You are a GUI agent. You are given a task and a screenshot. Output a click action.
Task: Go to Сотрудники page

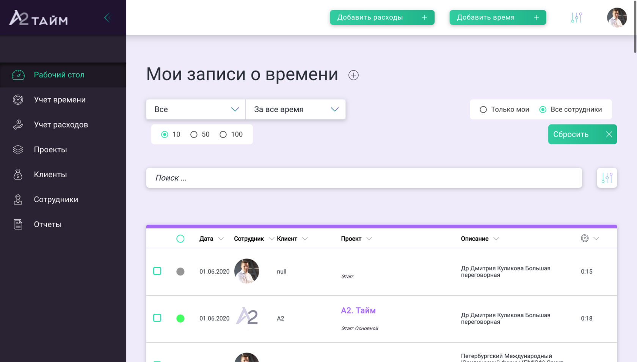[x=63, y=200]
